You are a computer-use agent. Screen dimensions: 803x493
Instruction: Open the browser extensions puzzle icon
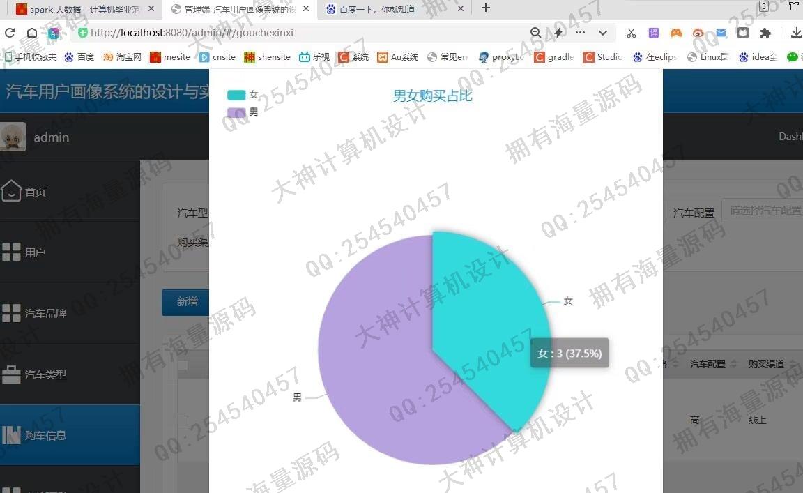765,33
